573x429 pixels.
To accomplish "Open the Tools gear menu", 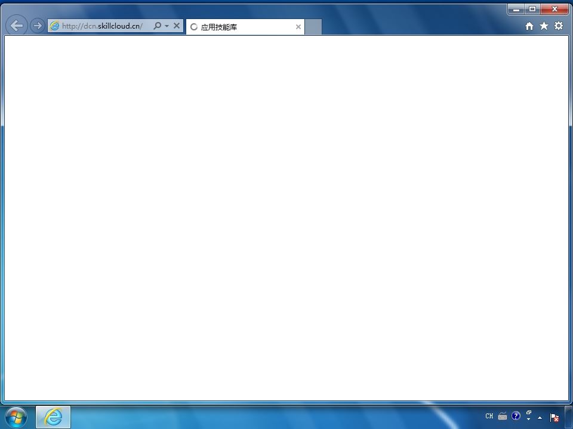I will tap(559, 26).
